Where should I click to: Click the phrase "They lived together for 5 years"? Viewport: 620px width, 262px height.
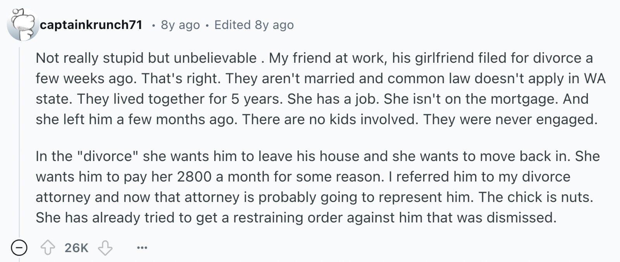(179, 99)
